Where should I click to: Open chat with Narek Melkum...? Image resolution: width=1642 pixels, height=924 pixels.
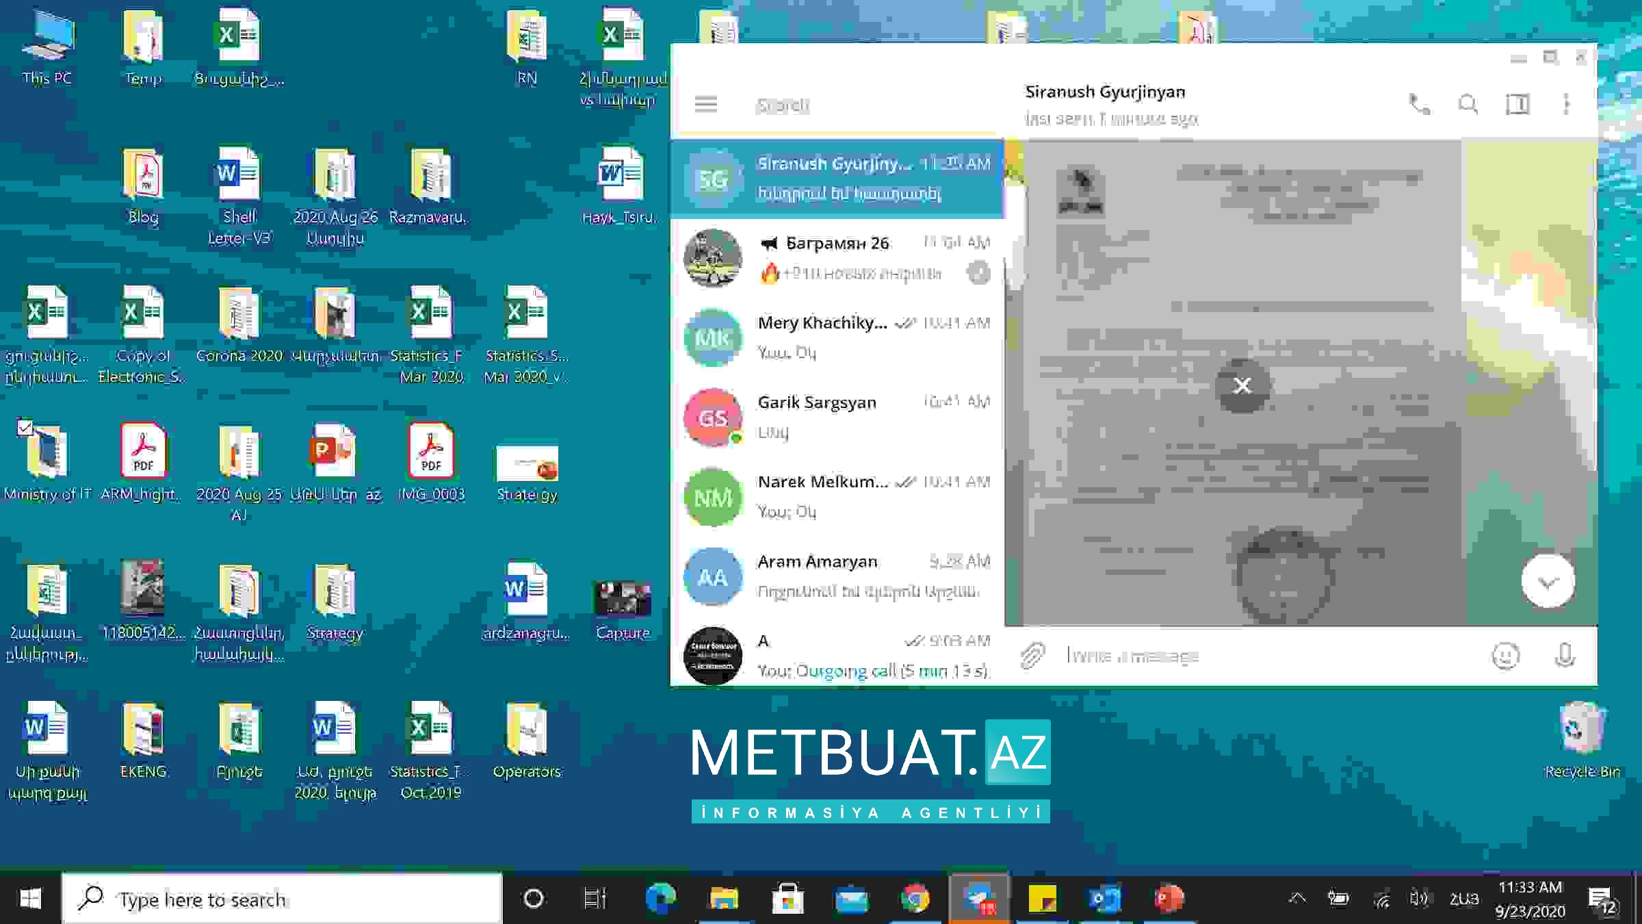click(x=837, y=497)
